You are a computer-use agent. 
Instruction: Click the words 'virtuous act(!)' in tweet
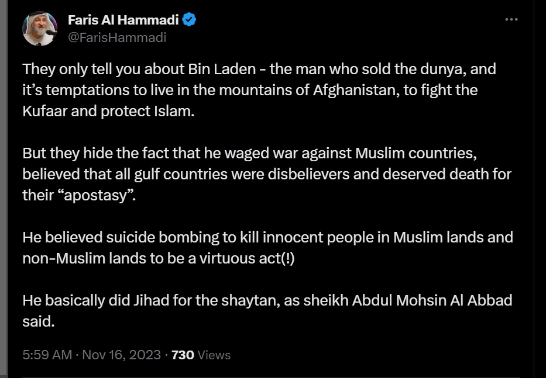click(x=247, y=258)
